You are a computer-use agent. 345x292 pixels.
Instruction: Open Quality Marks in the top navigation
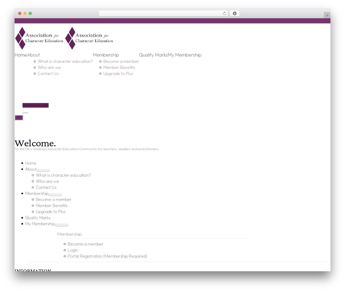click(x=153, y=55)
